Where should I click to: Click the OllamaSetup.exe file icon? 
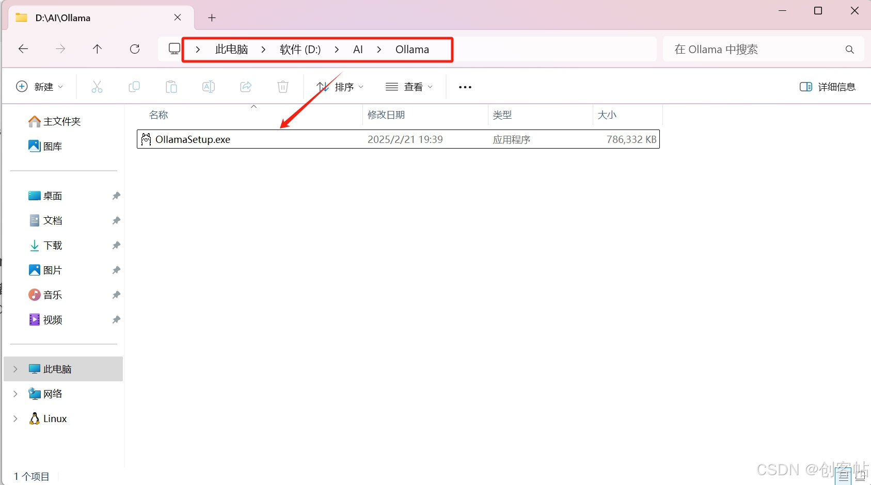click(x=146, y=139)
